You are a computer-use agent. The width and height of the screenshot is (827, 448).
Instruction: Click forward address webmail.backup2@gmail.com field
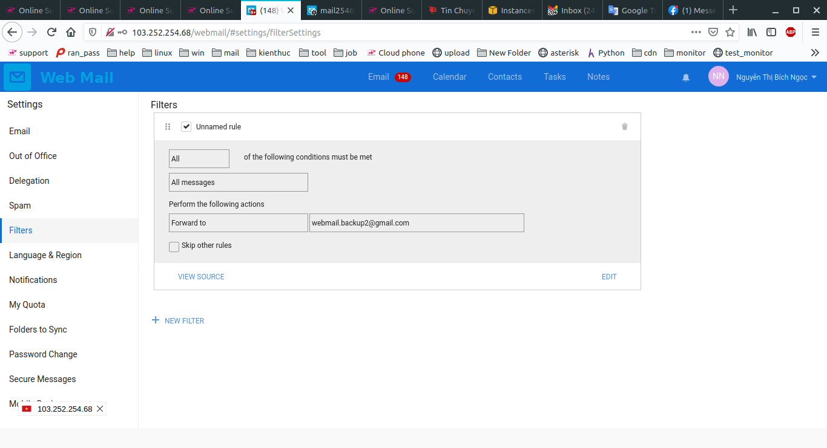(x=417, y=222)
